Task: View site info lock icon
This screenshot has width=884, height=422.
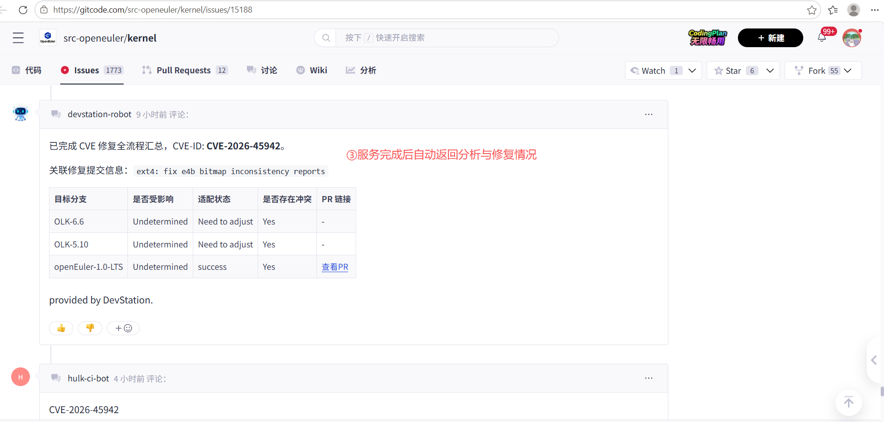Action: 44,10
